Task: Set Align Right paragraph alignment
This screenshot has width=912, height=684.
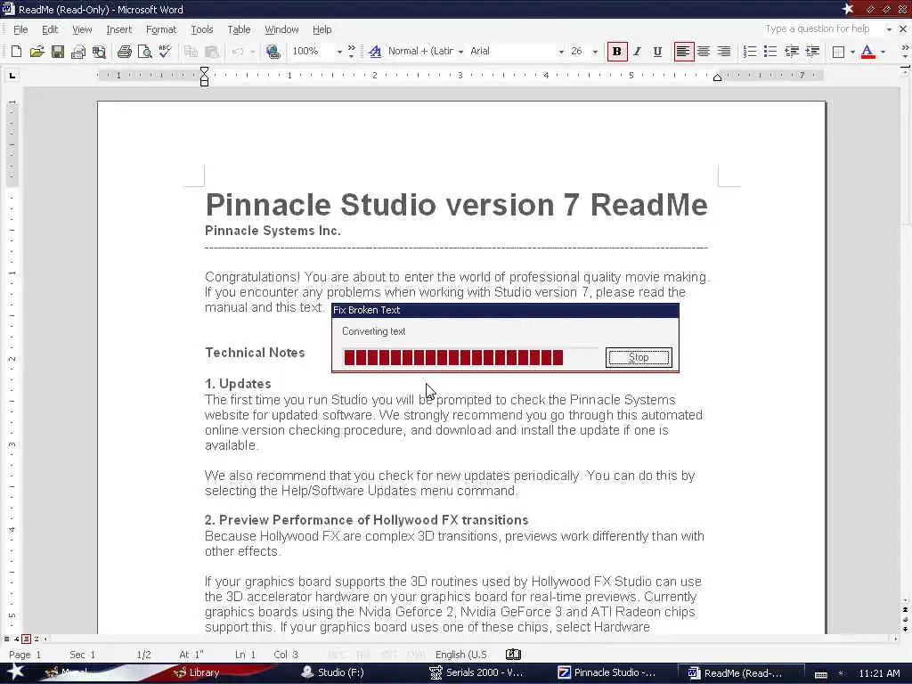Action: pyautogui.click(x=723, y=52)
